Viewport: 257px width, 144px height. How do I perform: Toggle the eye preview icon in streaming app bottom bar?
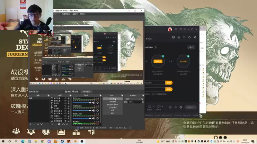tap(176, 107)
